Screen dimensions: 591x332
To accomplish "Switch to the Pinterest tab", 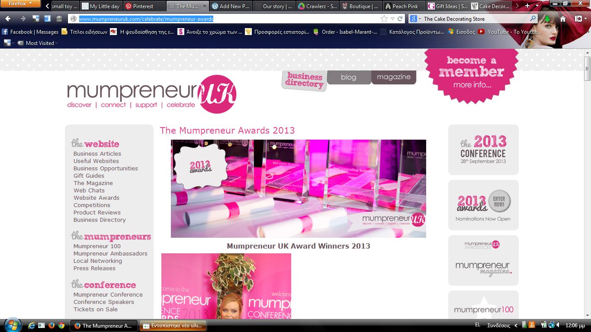I will coord(143,6).
